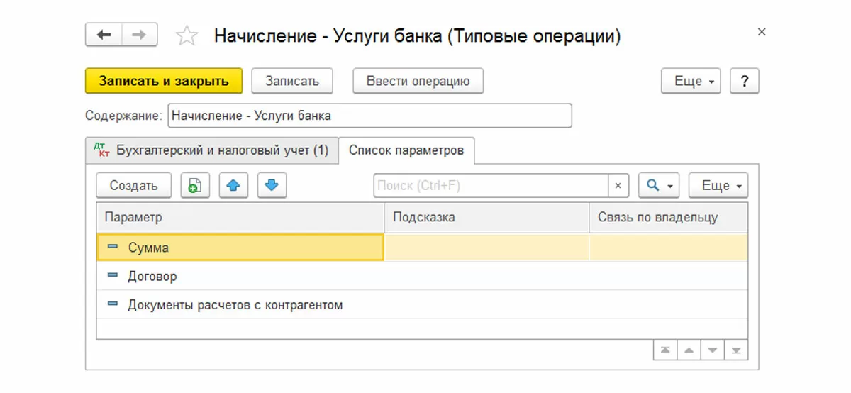Click the back navigation arrow
This screenshot has height=393, width=851.
tap(104, 35)
